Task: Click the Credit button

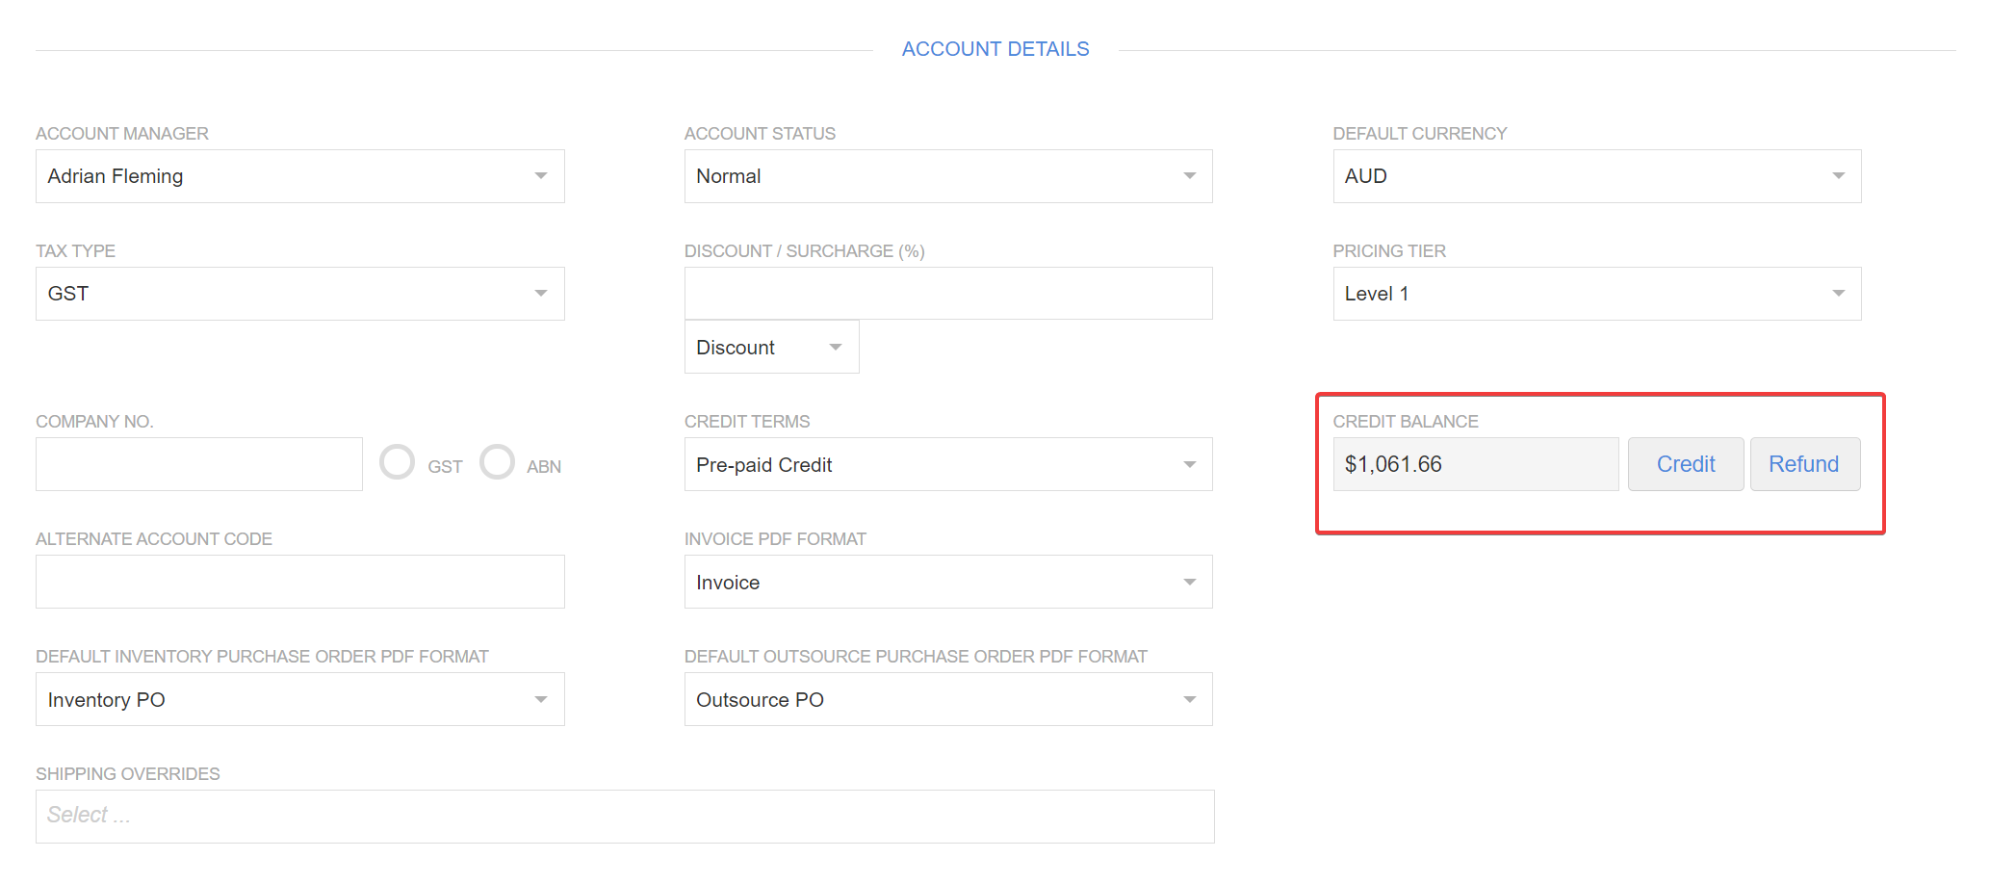Action: click(x=1685, y=464)
